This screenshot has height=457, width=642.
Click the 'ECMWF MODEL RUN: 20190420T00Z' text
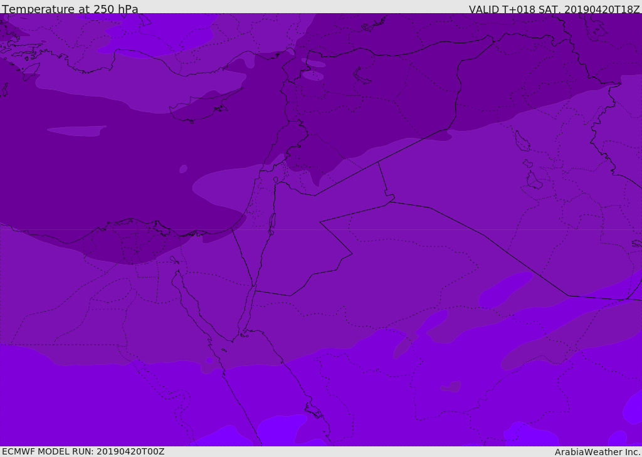click(83, 451)
